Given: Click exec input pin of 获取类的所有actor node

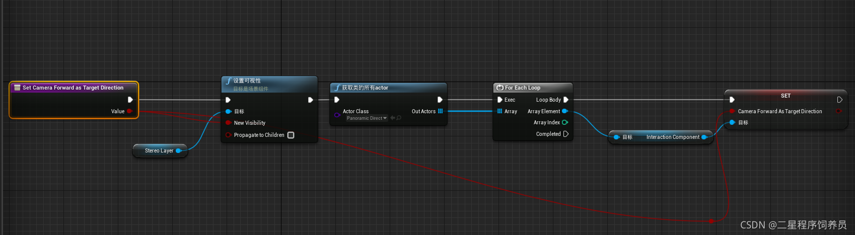Looking at the screenshot, I should point(337,100).
